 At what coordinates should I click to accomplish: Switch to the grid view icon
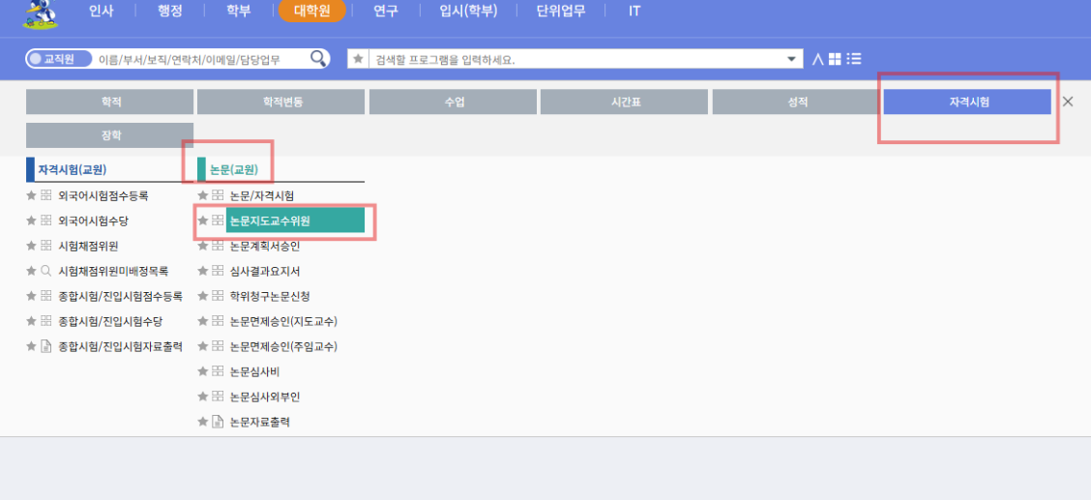[835, 59]
